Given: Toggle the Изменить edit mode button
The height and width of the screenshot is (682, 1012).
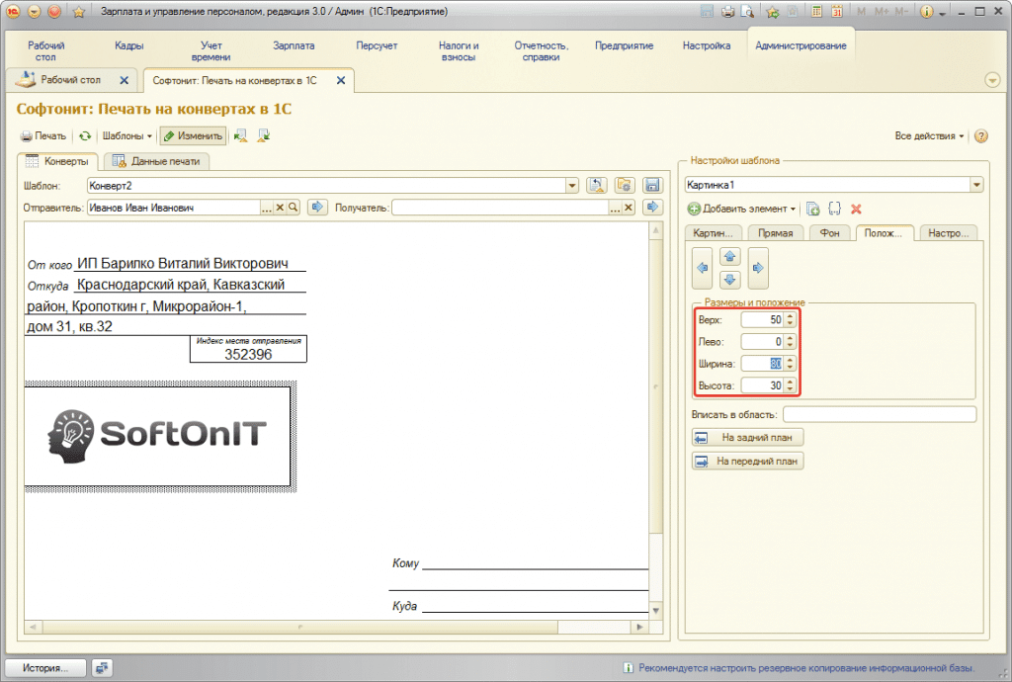Looking at the screenshot, I should point(193,136).
